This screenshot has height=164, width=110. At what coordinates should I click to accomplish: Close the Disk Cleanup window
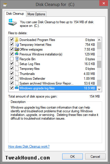[104, 3]
